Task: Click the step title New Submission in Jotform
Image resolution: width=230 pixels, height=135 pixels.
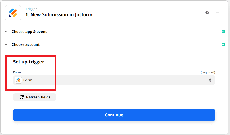Action: click(x=59, y=15)
